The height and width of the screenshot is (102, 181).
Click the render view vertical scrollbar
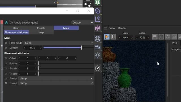click(x=167, y=70)
